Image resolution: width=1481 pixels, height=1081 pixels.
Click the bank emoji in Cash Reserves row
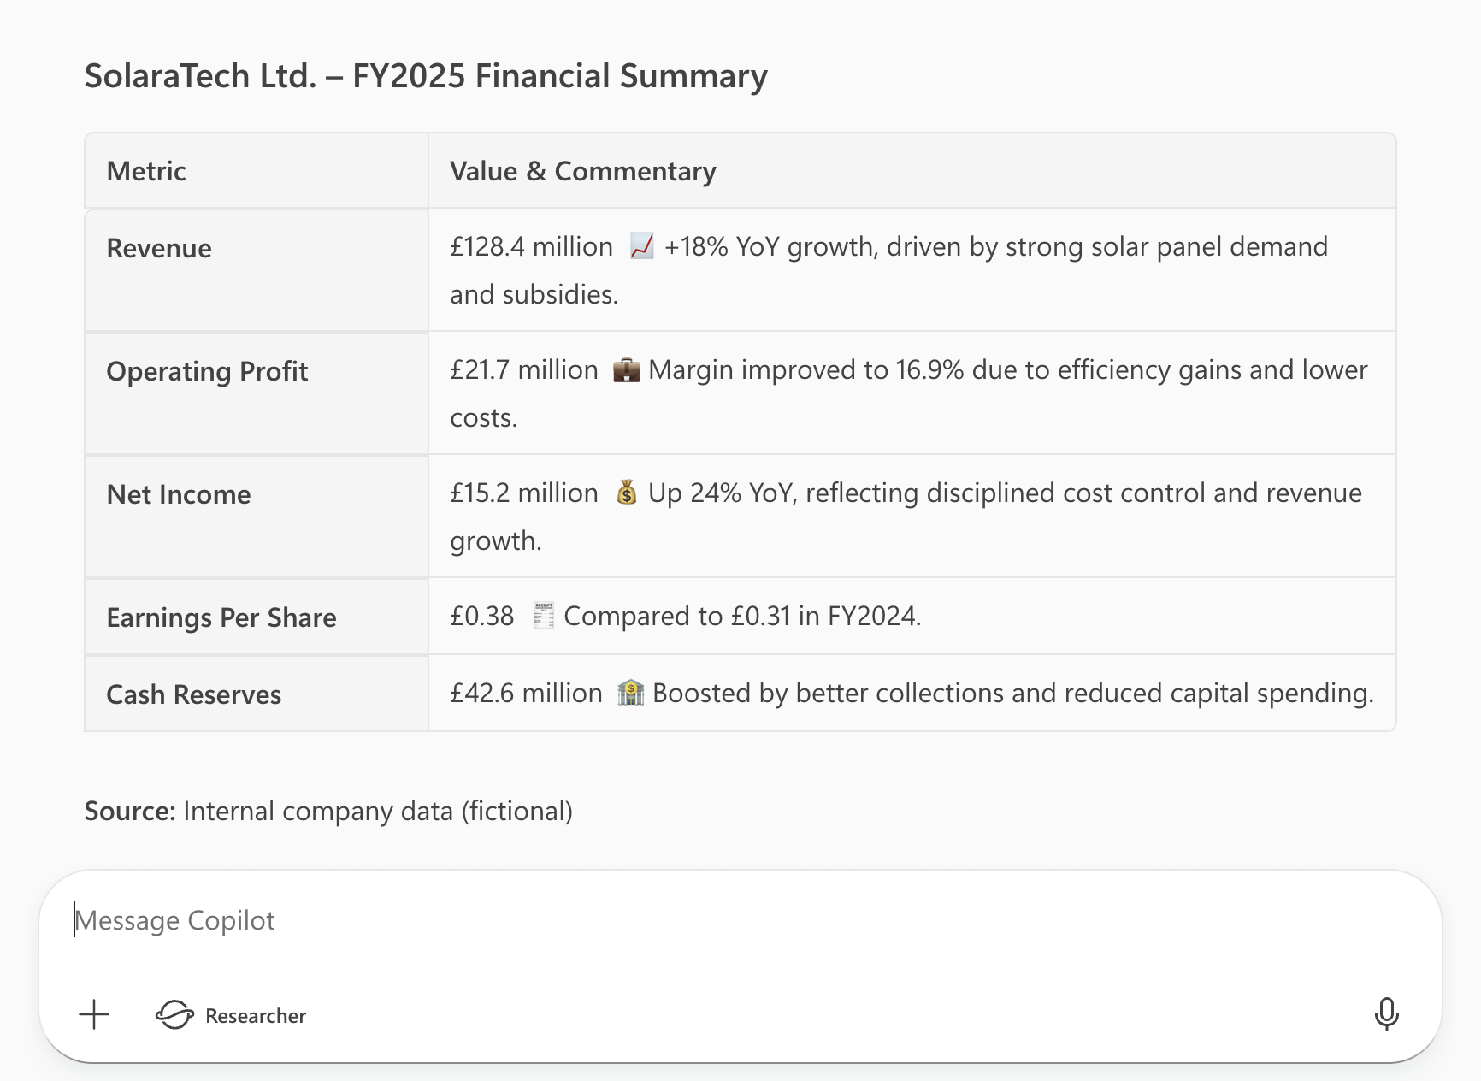pyautogui.click(x=630, y=693)
